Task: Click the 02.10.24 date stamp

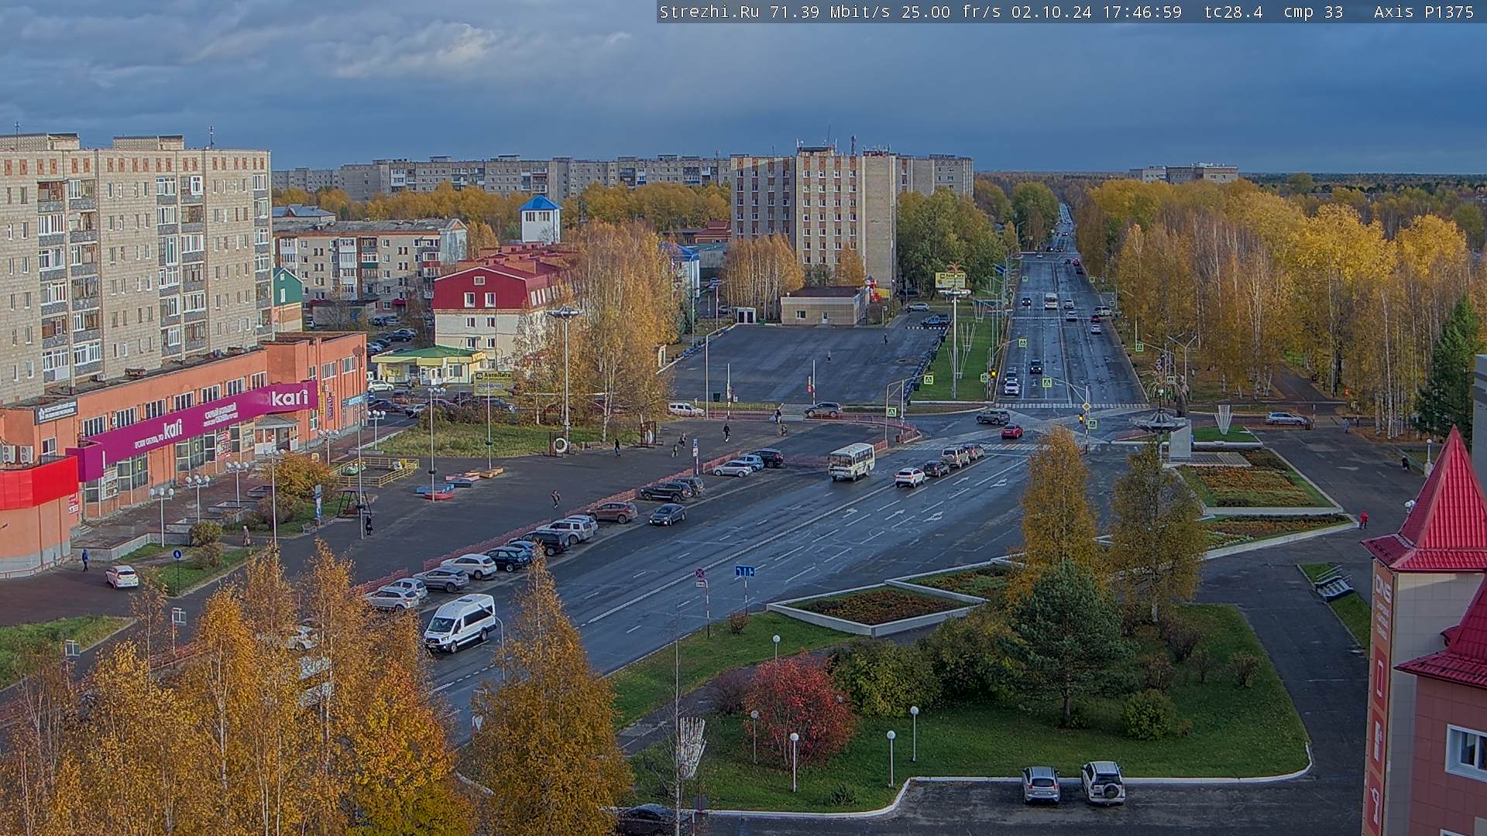Action: point(1050,12)
